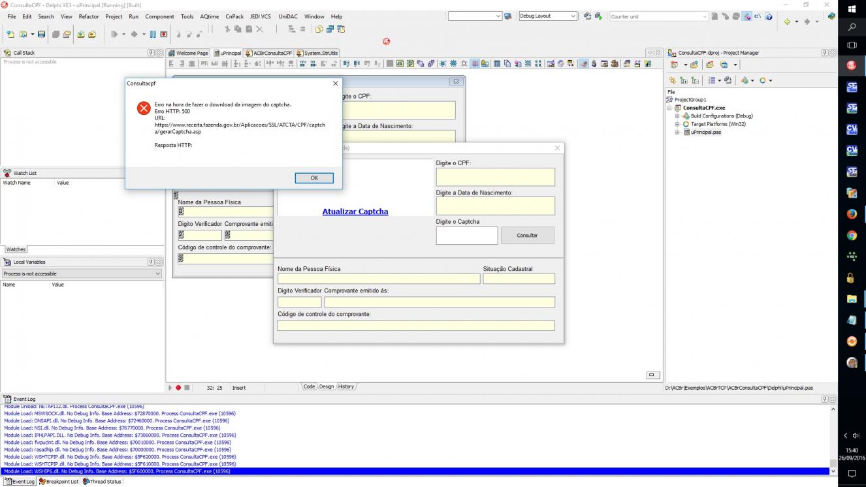Image resolution: width=866 pixels, height=487 pixels.
Task: Pause the running program from the toolbar
Action: point(153,34)
